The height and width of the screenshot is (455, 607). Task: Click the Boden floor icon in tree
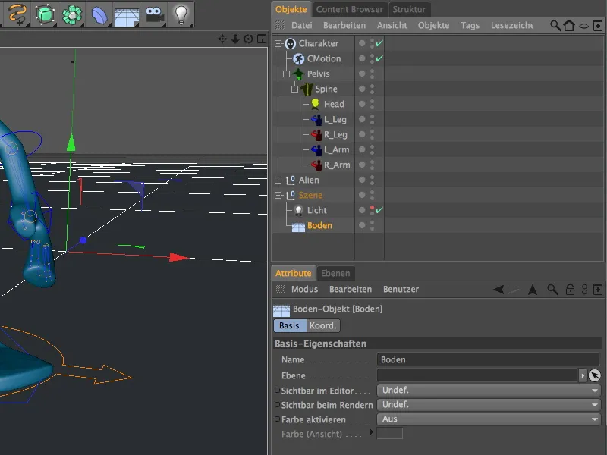coord(298,226)
